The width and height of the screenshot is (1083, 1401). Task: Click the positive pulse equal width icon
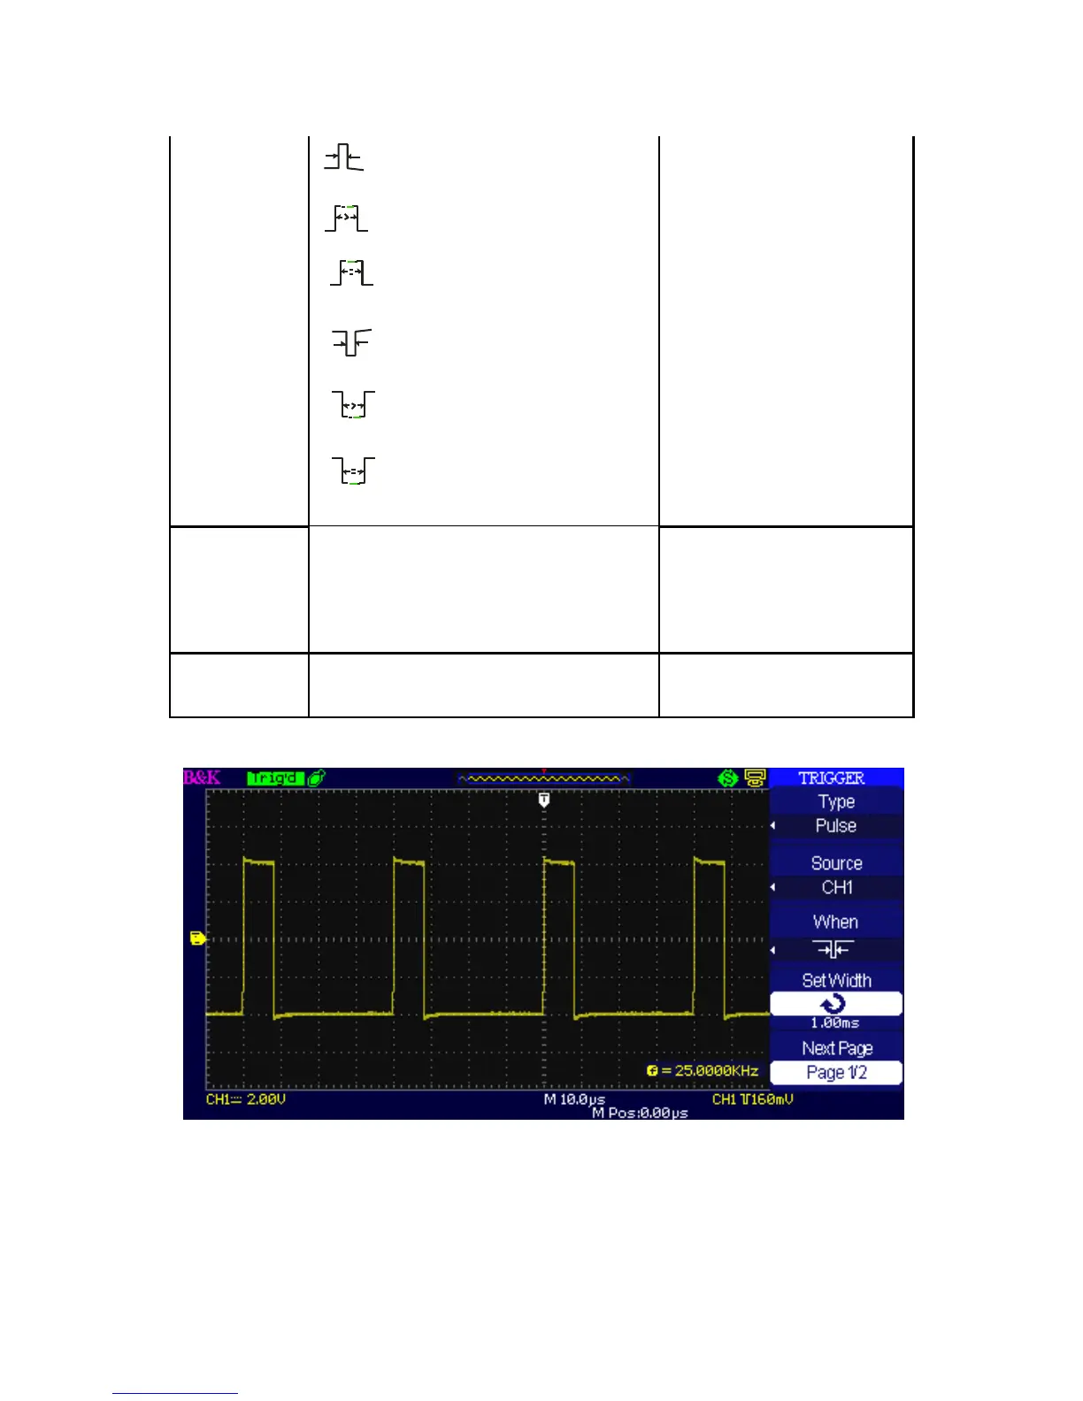[351, 272]
